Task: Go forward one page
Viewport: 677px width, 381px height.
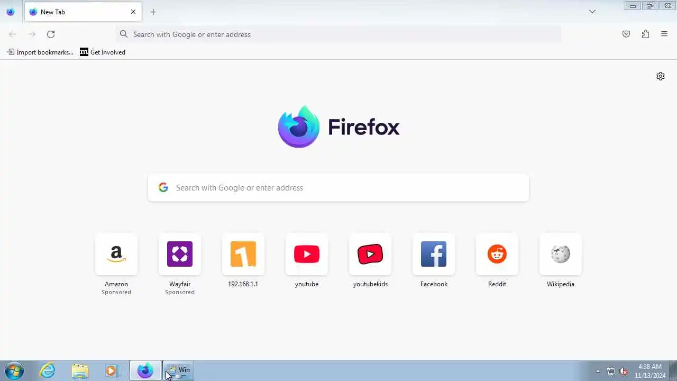Action: pos(32,34)
